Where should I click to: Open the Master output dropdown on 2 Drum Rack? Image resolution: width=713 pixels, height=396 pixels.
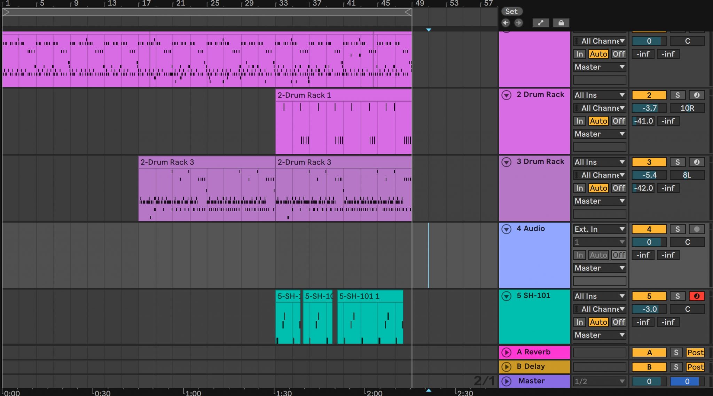pyautogui.click(x=599, y=134)
